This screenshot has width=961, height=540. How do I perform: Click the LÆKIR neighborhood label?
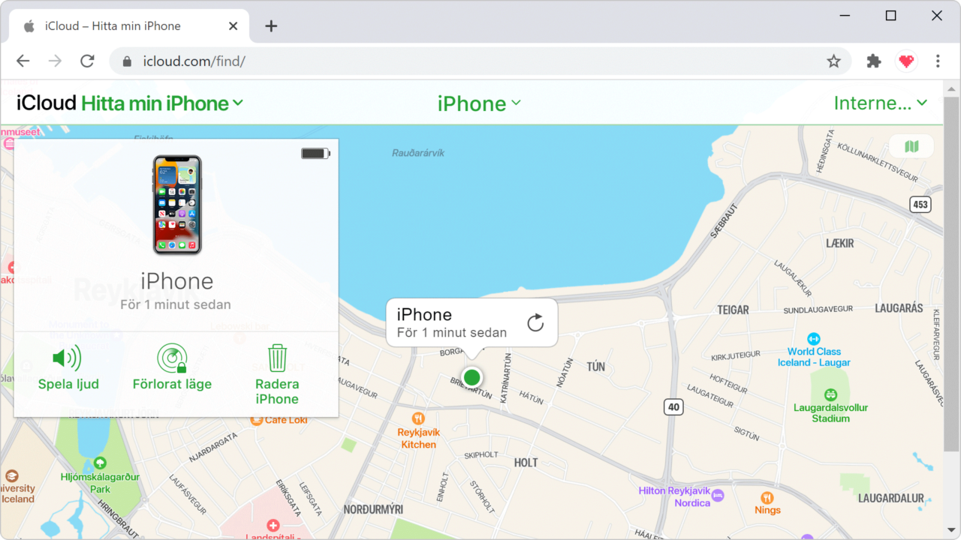tap(840, 243)
